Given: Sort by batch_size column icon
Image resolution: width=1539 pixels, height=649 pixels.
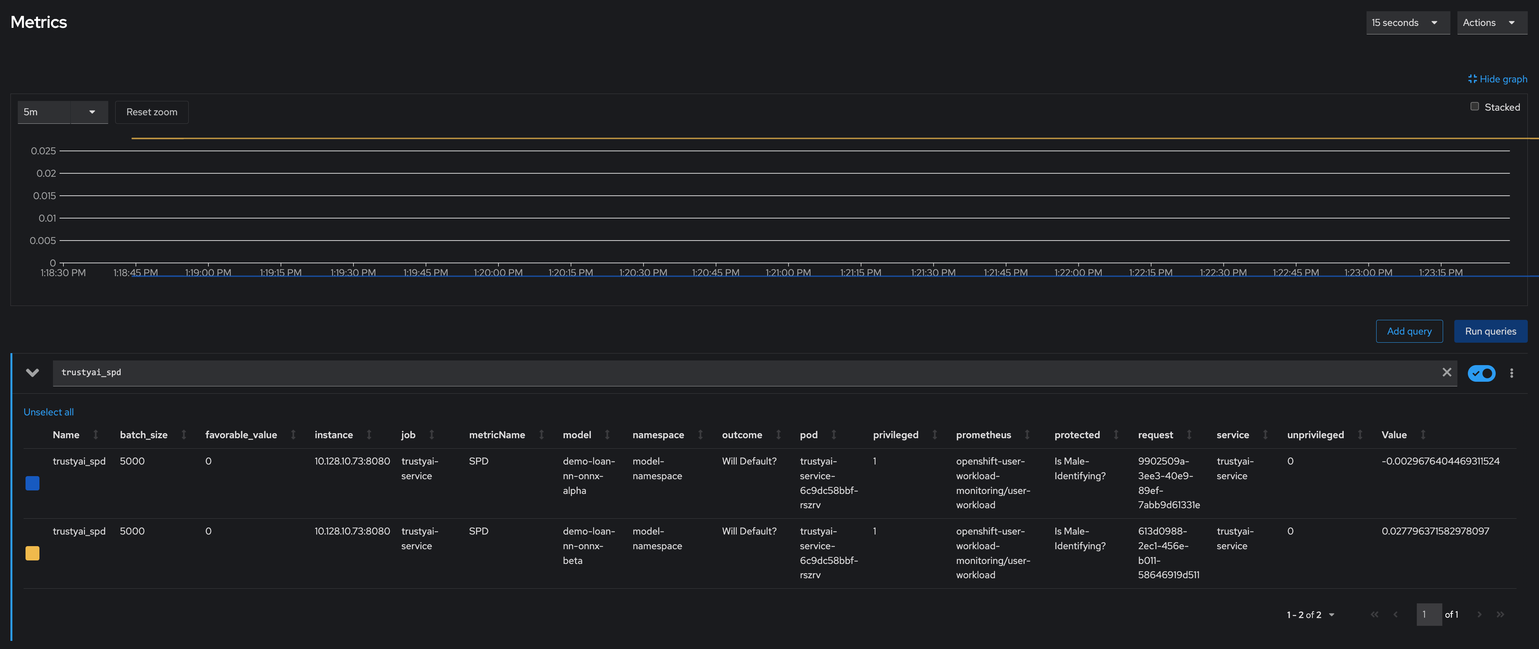Looking at the screenshot, I should coord(184,434).
